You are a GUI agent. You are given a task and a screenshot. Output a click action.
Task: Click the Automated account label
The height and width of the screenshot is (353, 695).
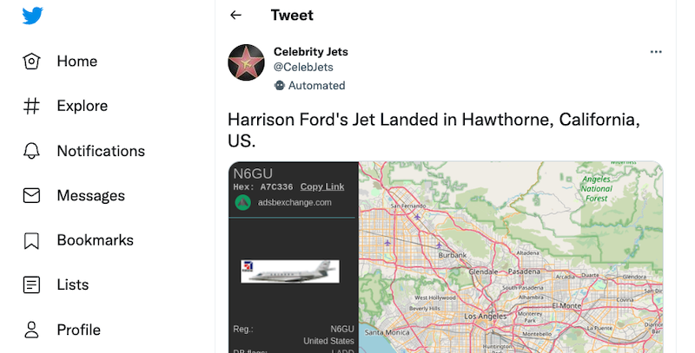coord(309,86)
